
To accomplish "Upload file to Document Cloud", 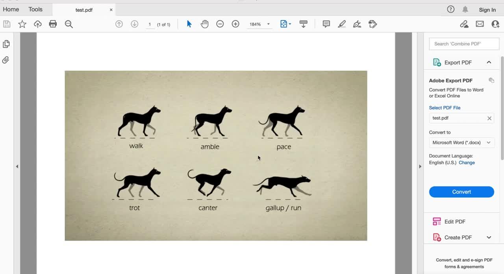I will 37,24.
